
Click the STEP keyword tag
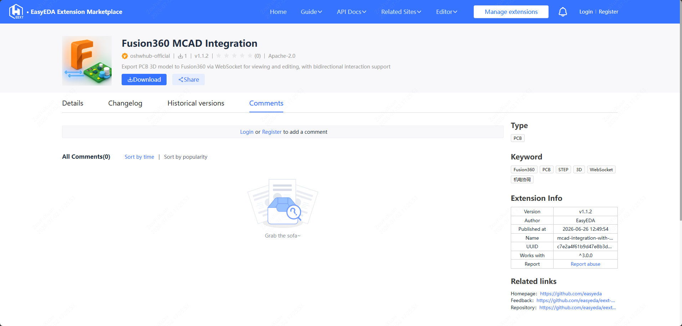(563, 169)
